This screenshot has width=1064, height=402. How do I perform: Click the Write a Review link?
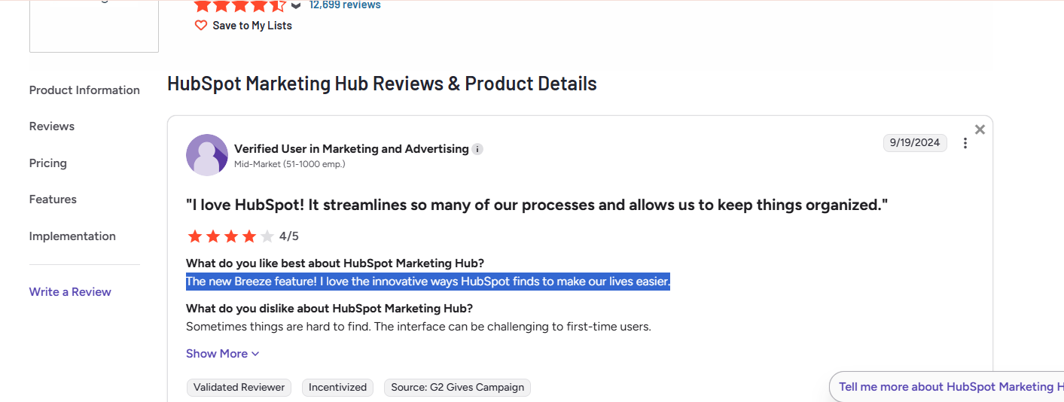coord(70,292)
